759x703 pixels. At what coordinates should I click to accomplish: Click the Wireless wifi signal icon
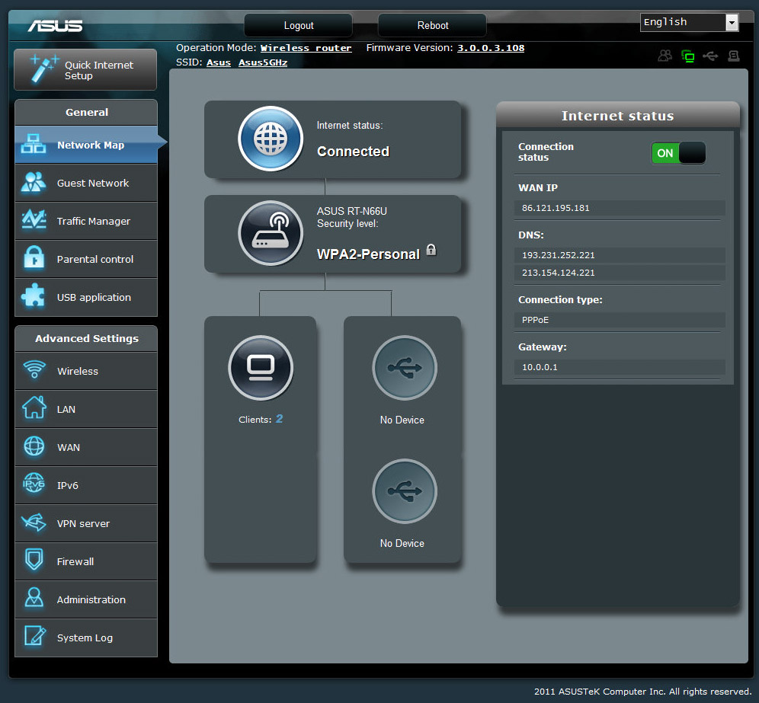point(34,369)
